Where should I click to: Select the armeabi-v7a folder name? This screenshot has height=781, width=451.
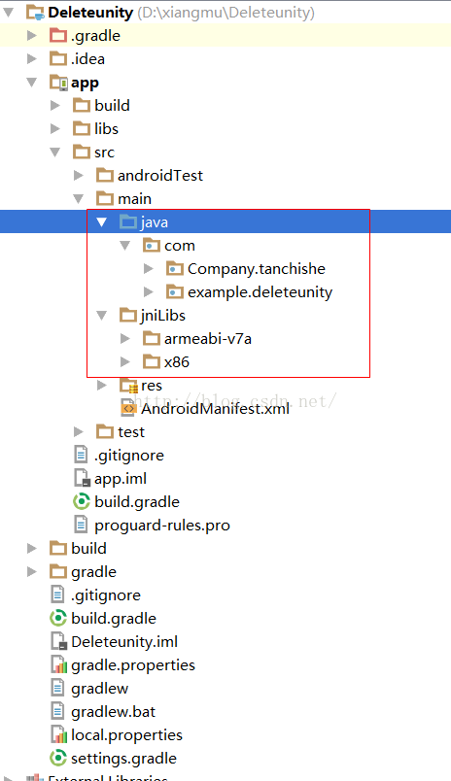[208, 339]
